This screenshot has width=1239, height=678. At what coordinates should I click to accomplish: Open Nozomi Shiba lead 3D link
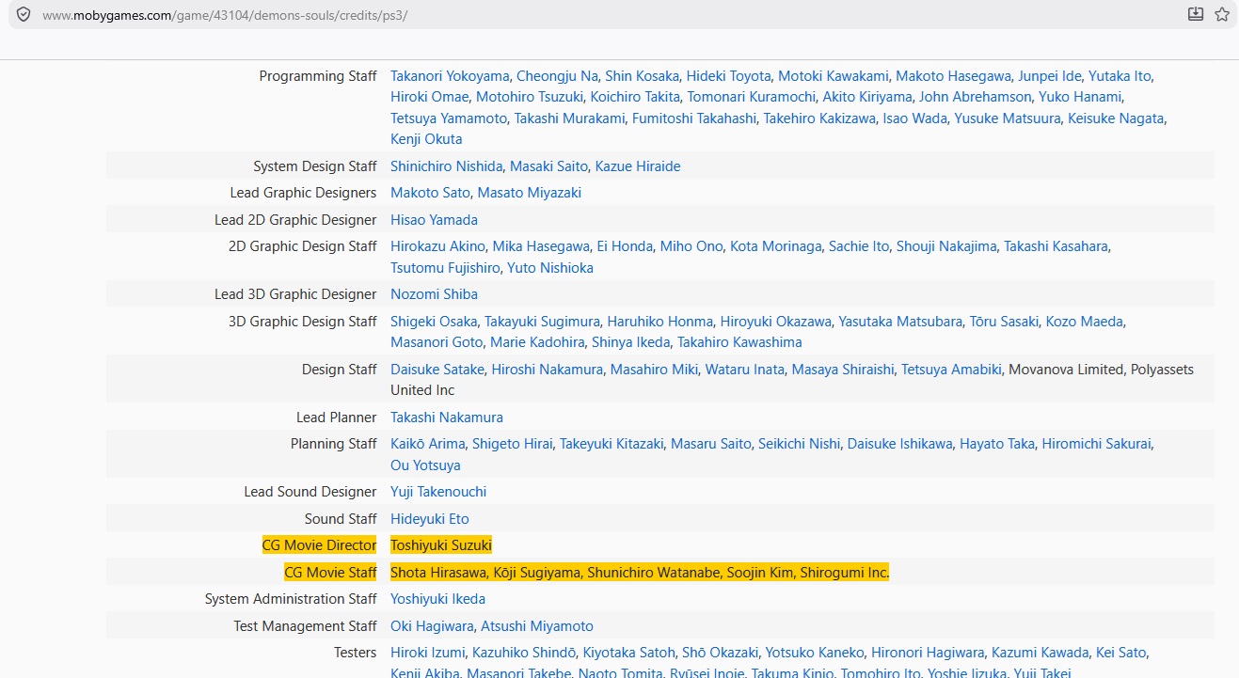pyautogui.click(x=434, y=294)
